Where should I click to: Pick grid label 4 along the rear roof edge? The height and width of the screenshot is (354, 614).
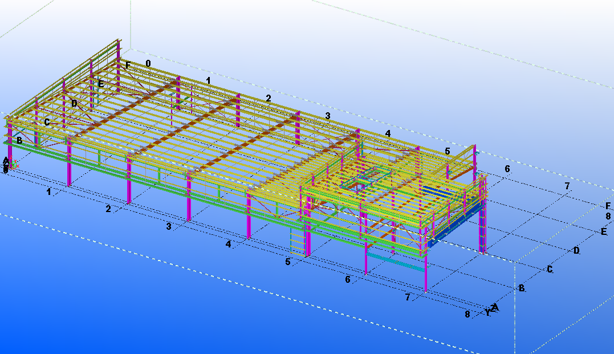388,133
